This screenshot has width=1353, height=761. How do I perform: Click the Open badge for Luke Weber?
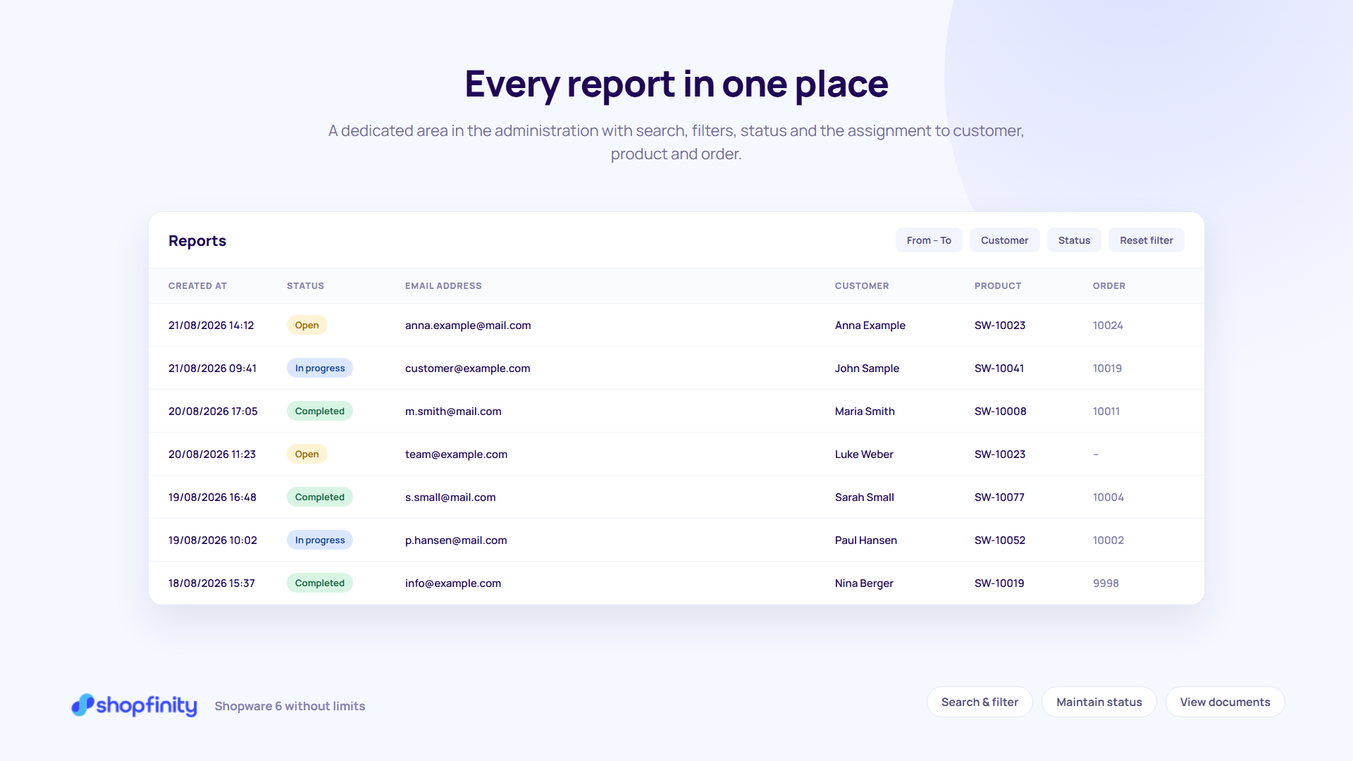(x=307, y=454)
